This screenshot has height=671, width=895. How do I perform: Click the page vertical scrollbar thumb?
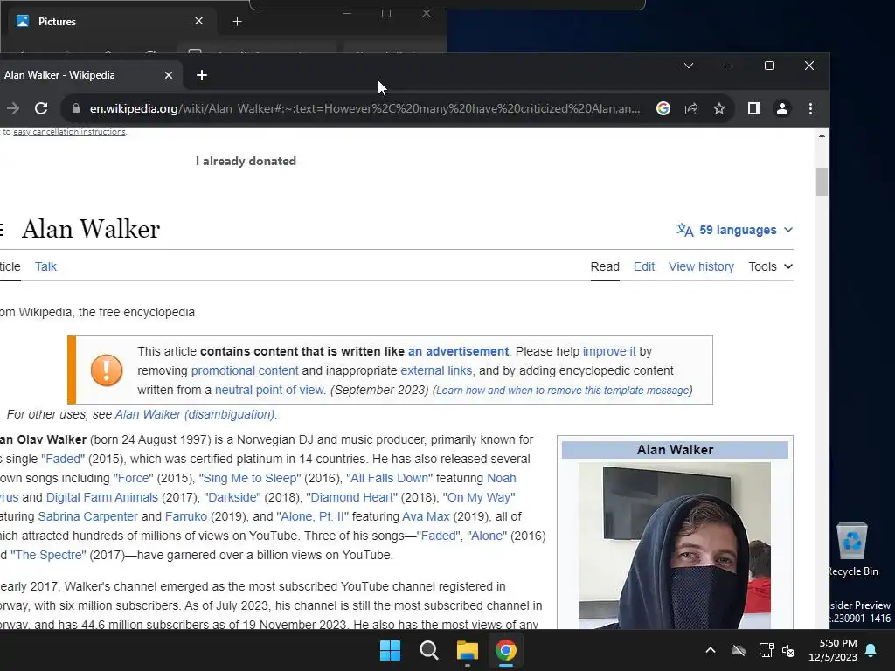[822, 182]
